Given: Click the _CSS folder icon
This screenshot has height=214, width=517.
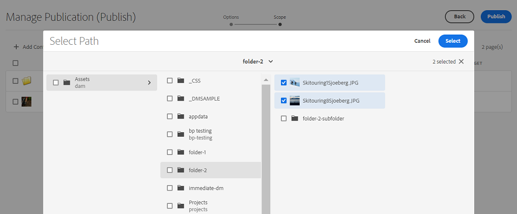Looking at the screenshot, I should coord(181,80).
